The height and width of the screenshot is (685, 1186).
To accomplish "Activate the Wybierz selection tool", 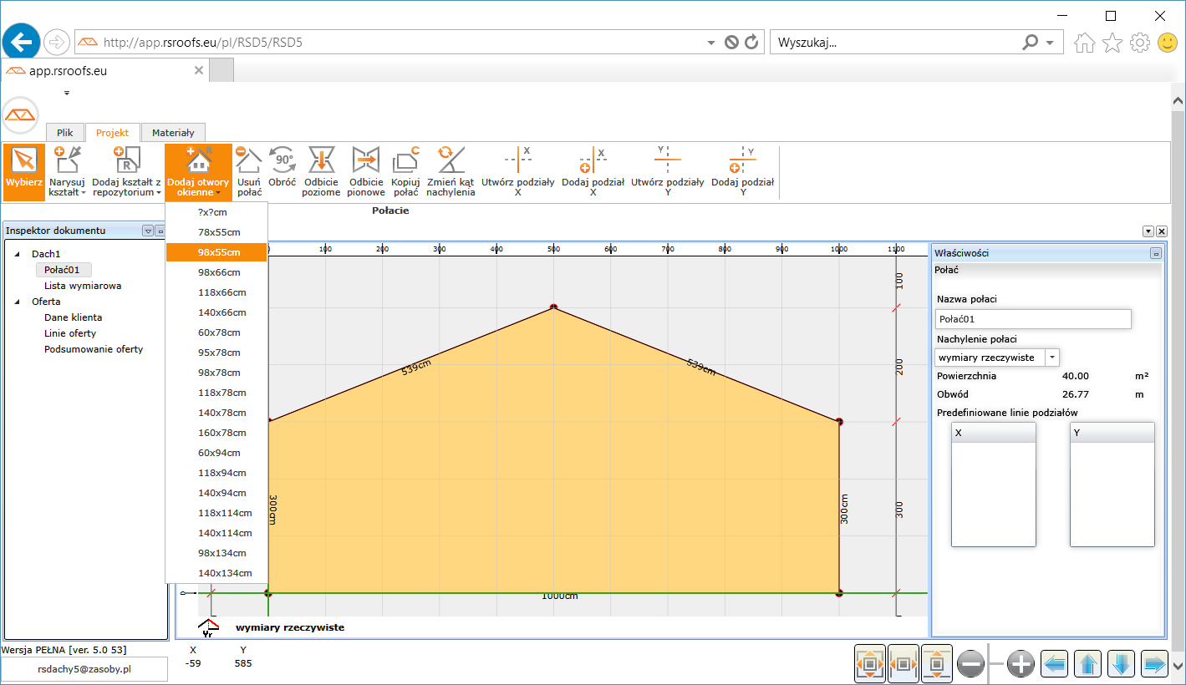I will [x=23, y=171].
